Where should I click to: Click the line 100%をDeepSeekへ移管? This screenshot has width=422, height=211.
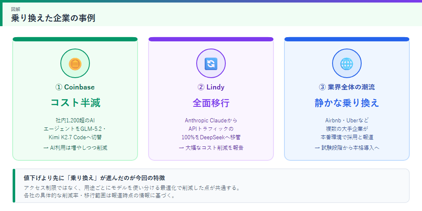tap(211, 137)
